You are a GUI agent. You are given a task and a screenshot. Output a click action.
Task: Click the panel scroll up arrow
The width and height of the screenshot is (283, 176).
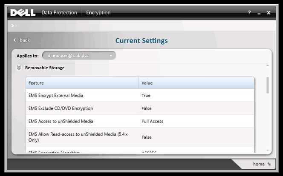coord(268,65)
